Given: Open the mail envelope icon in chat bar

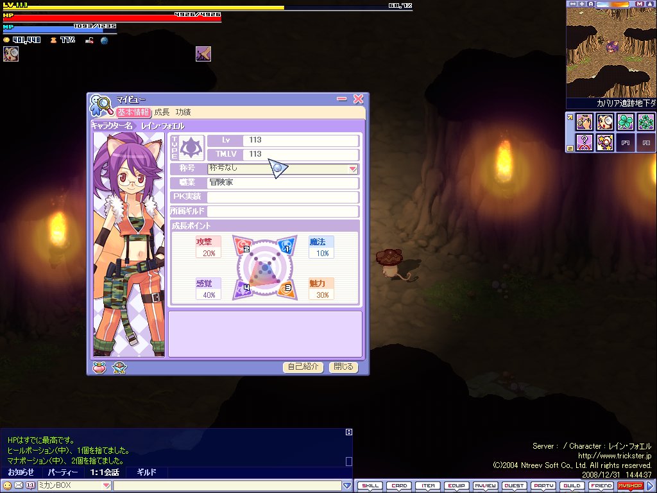Looking at the screenshot, I should (19, 485).
